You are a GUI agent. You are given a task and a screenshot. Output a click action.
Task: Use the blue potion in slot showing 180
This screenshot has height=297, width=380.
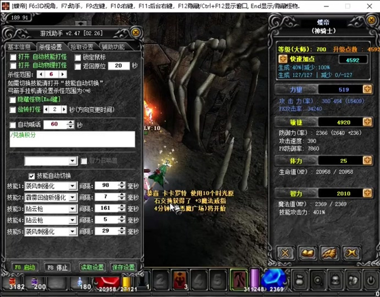[80, 284]
